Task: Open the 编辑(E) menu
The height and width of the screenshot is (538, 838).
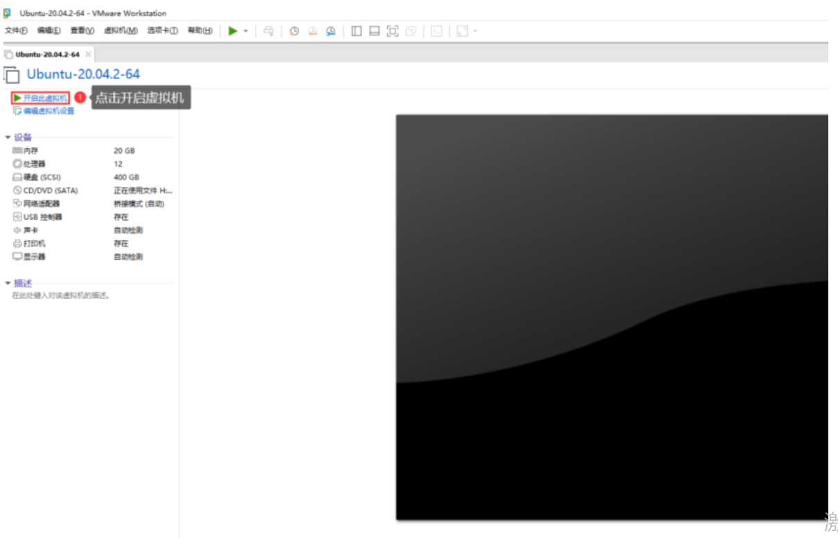Action: [x=48, y=30]
